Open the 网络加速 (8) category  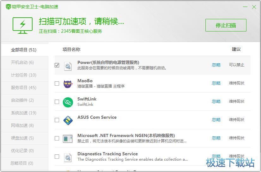(25, 125)
